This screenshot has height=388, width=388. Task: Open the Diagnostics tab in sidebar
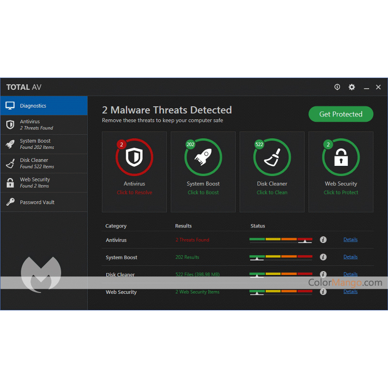coord(44,106)
